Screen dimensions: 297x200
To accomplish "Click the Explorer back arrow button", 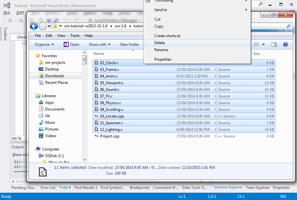I will click(x=34, y=26).
